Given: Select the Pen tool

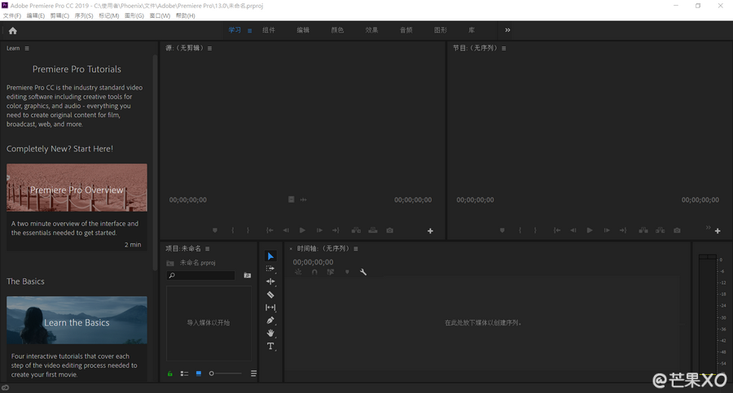Looking at the screenshot, I should click(x=270, y=320).
